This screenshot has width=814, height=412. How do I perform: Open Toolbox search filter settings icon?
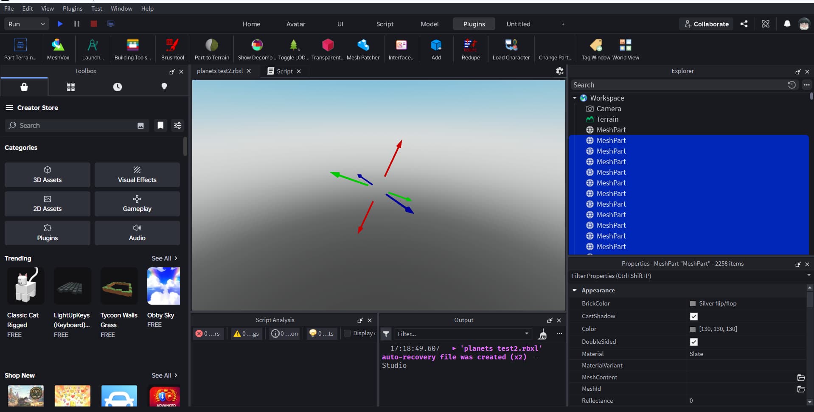point(177,126)
